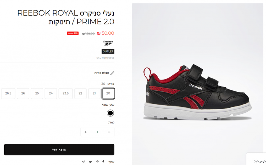Select the black color swatch
Viewport: 266px width, 165px height.
pos(110,113)
